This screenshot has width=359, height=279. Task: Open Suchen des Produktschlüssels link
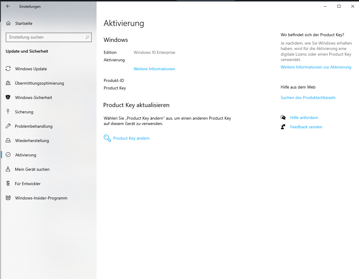point(308,98)
